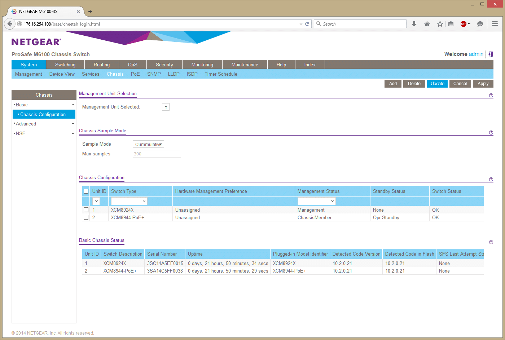Click the Add button
The width and height of the screenshot is (505, 340).
(393, 84)
